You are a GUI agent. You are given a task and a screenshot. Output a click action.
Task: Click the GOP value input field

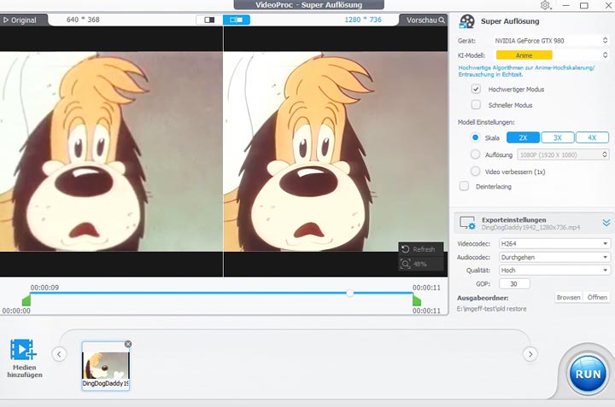tap(514, 283)
